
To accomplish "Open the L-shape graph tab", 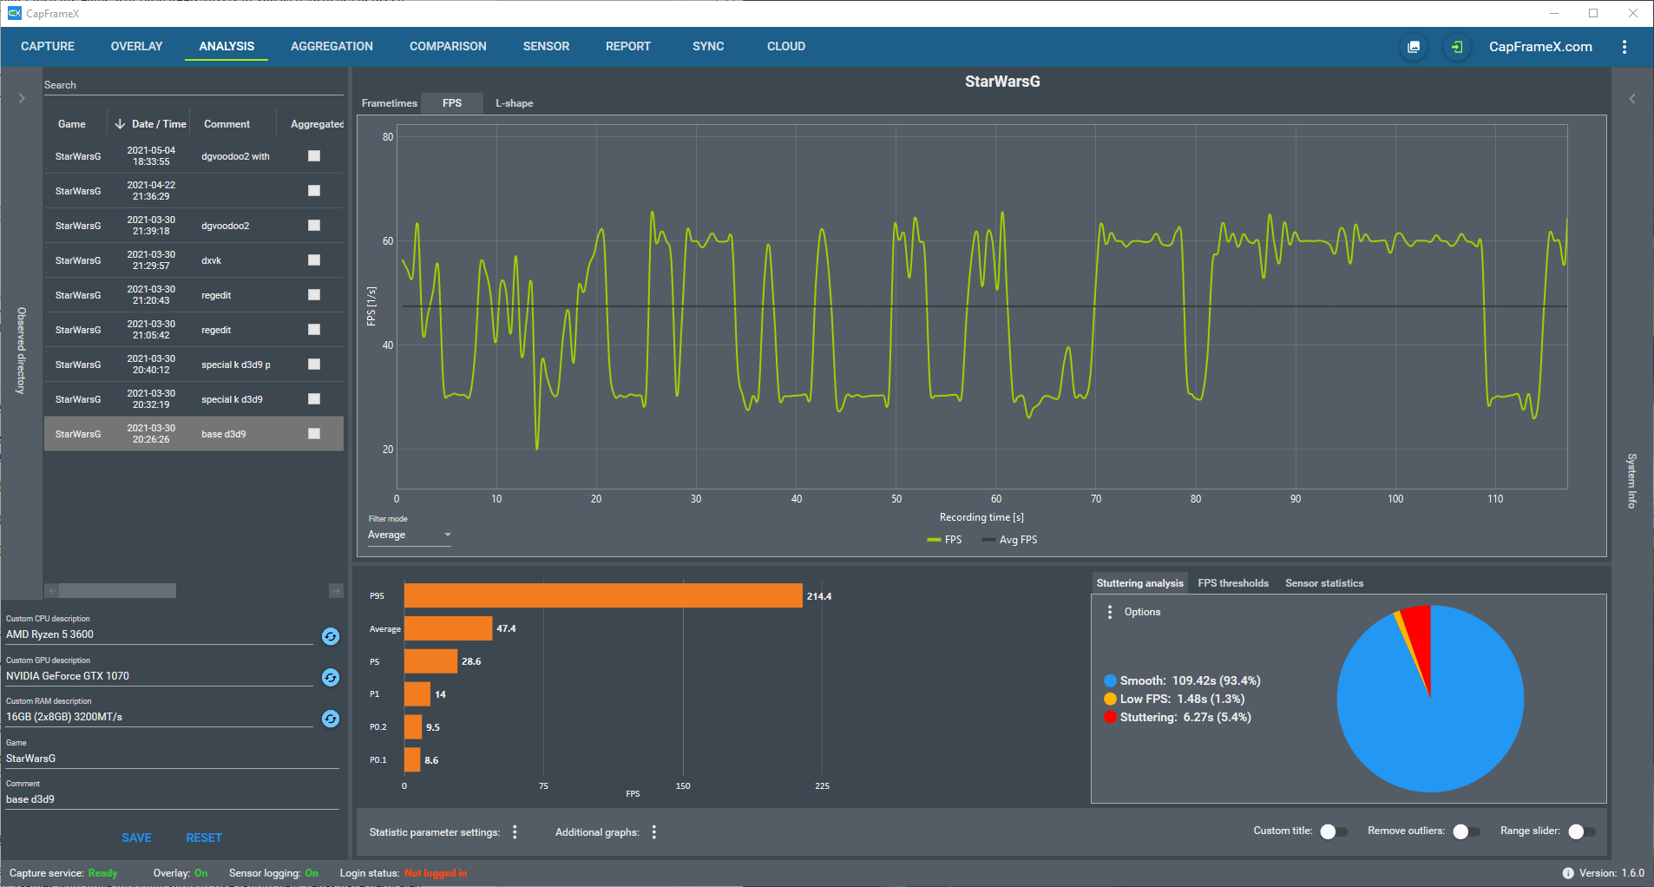I will 515,103.
